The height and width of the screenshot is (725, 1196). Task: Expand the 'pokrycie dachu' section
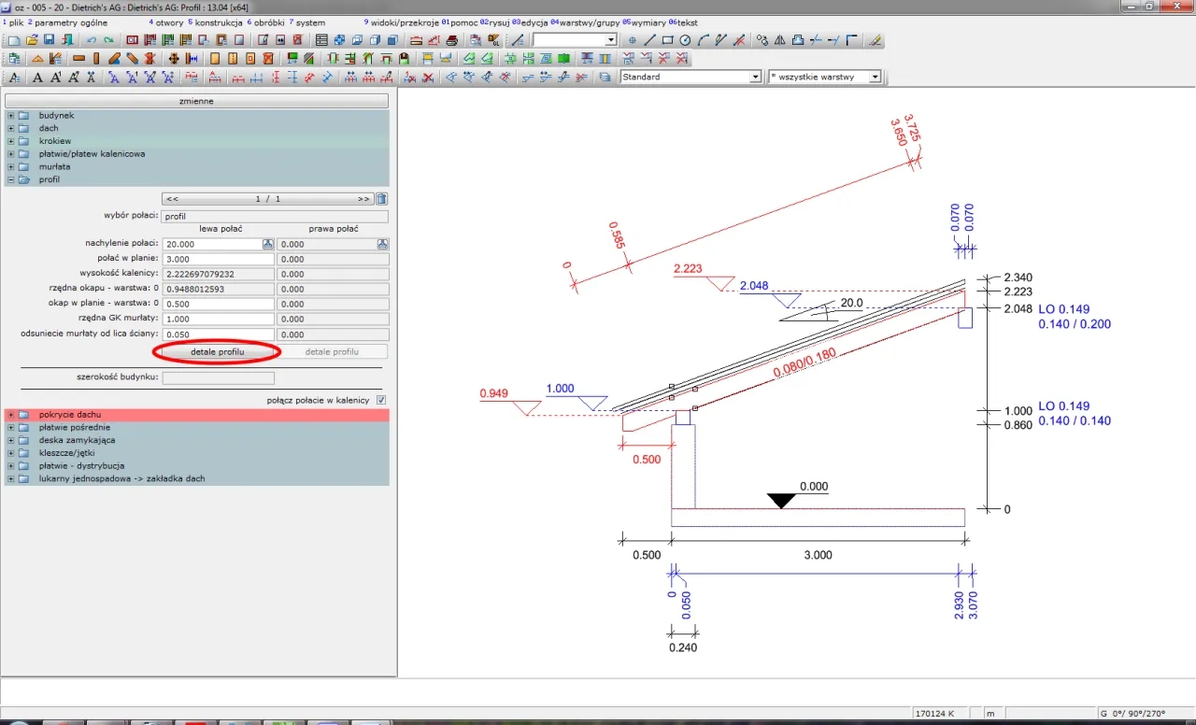tap(10, 414)
